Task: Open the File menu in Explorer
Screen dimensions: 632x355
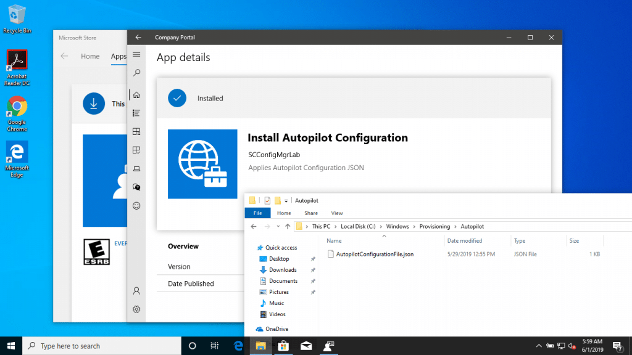Action: click(258, 213)
